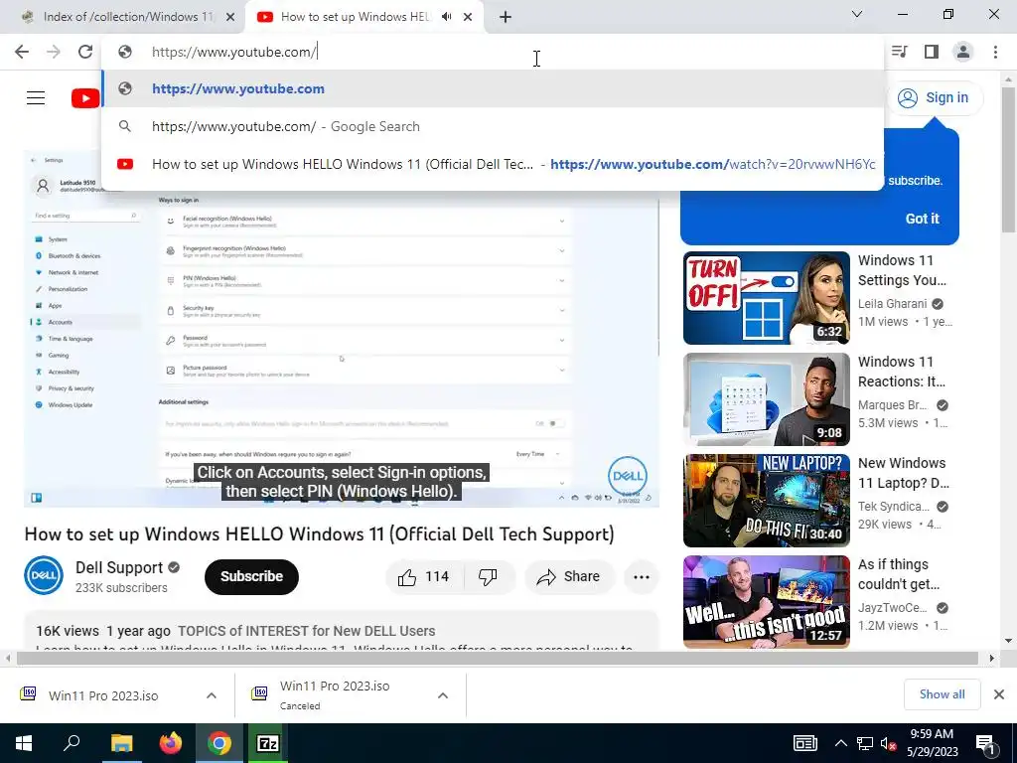Click the Dell Support channel avatar

point(44,575)
